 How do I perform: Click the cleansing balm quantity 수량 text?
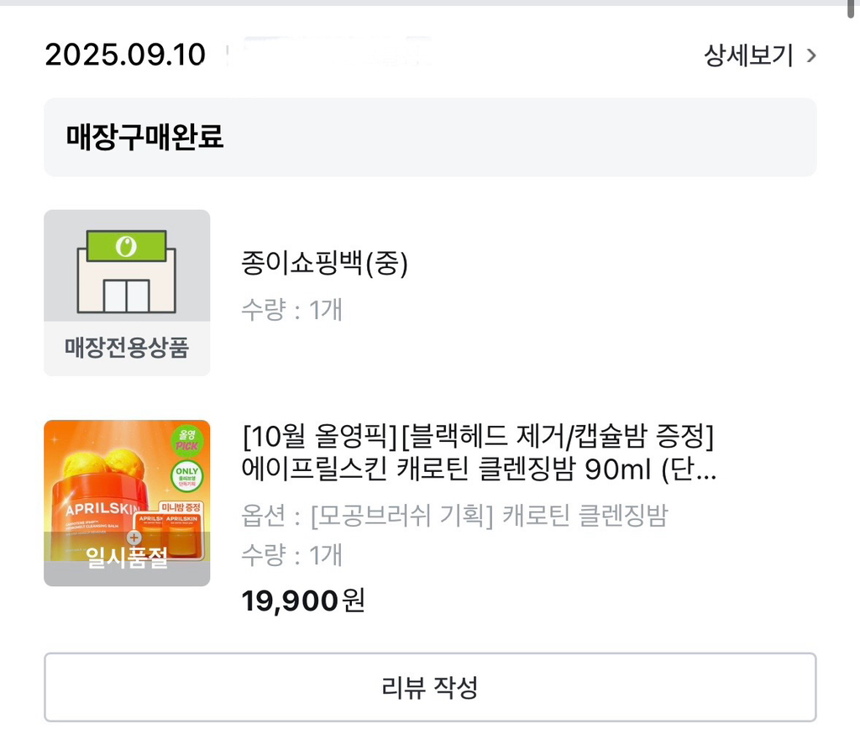pyautogui.click(x=291, y=555)
